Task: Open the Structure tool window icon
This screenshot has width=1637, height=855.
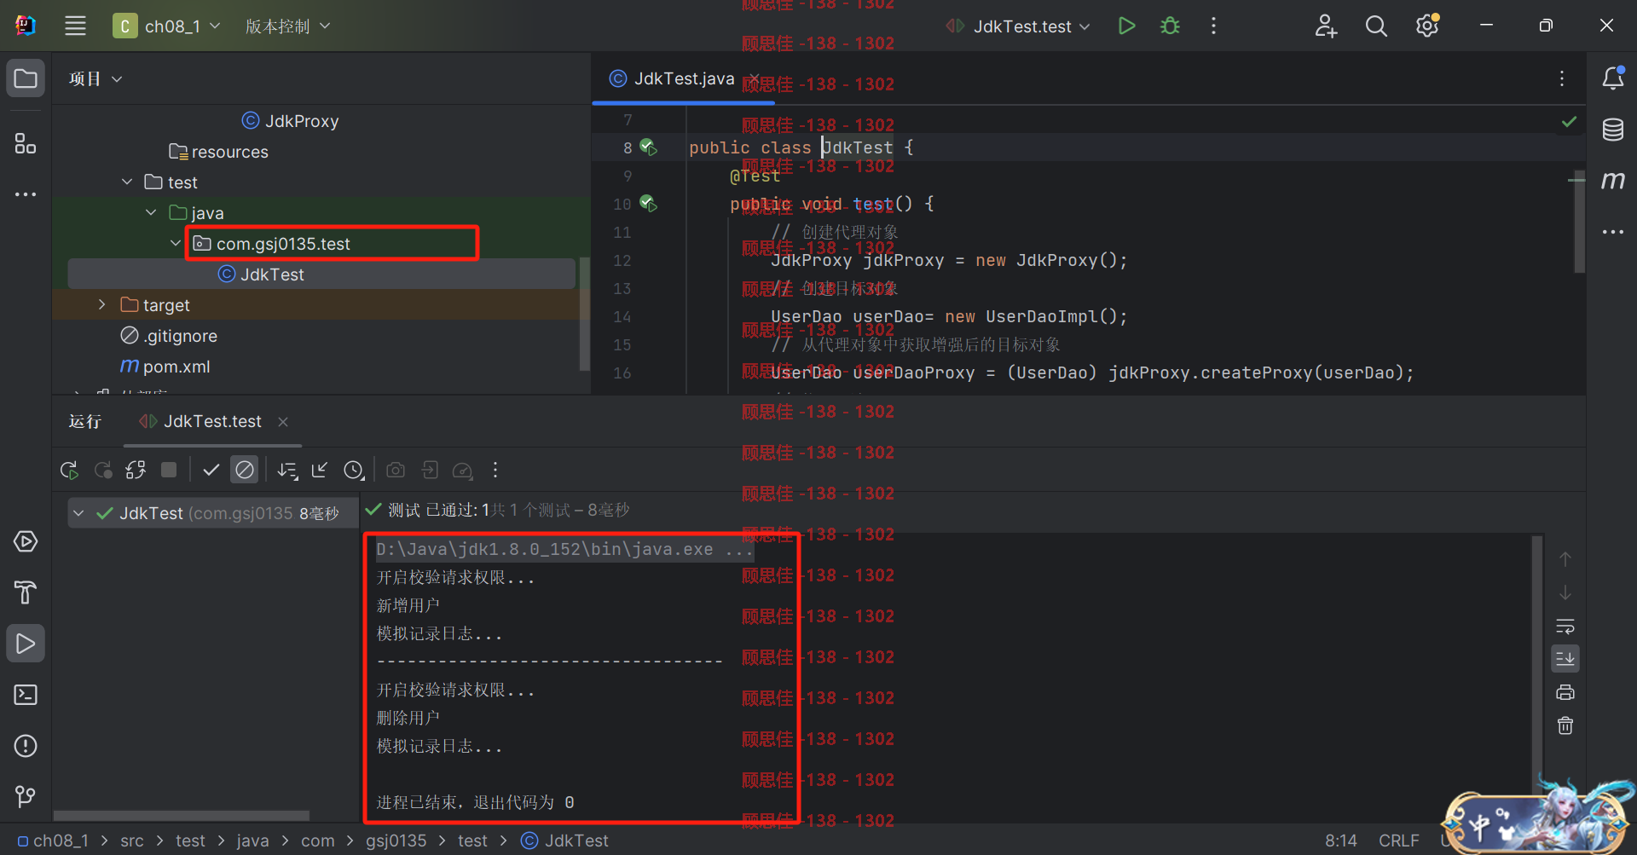Action: click(26, 143)
